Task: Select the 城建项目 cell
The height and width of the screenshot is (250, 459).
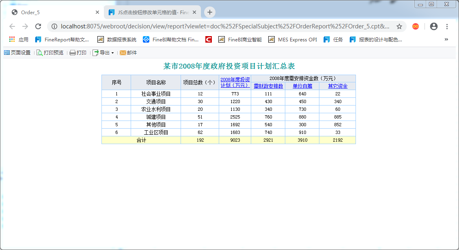Action: pos(156,117)
